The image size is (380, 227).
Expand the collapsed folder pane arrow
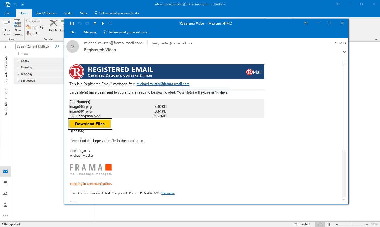click(6, 47)
